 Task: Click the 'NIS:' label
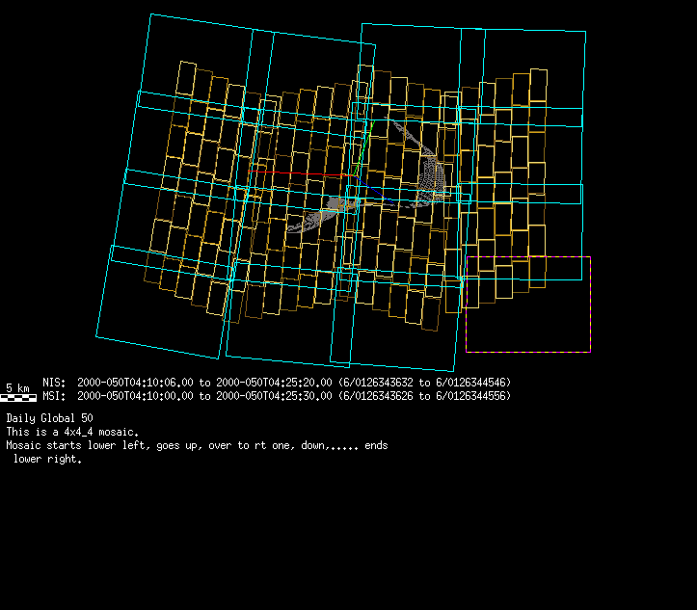54,383
